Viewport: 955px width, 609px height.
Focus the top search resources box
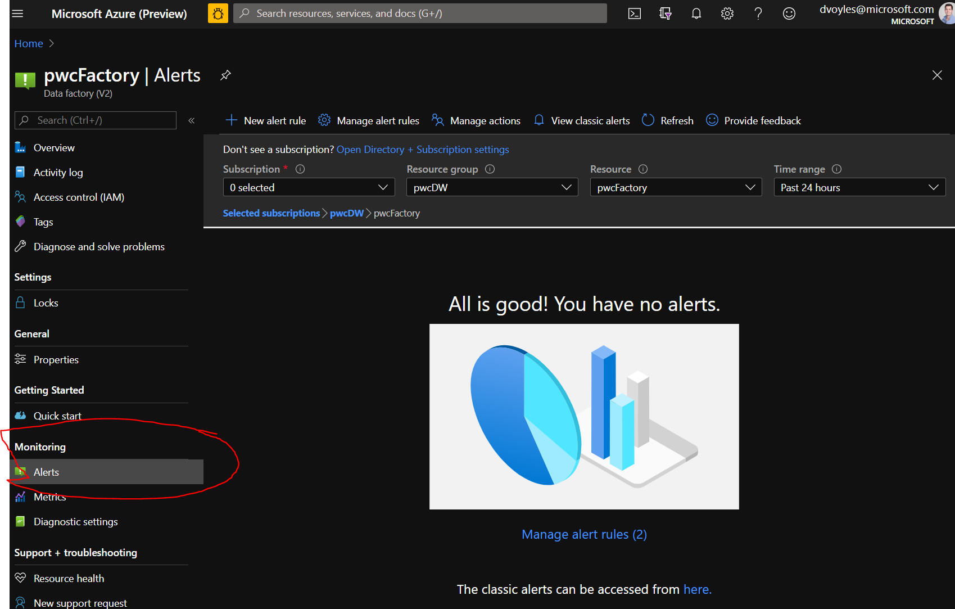(x=420, y=13)
